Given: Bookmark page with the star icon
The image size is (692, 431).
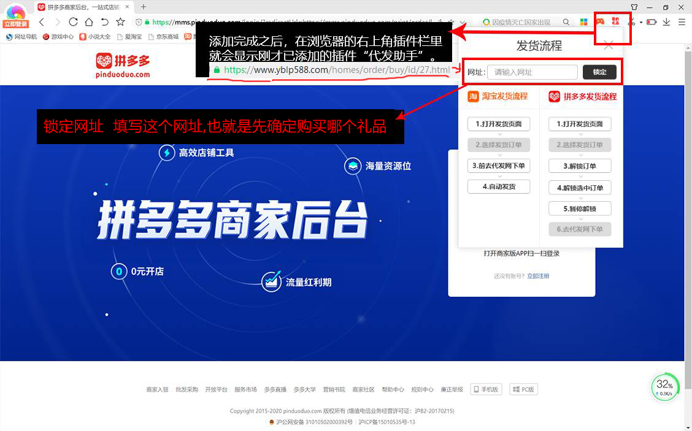Looking at the screenshot, I should [x=120, y=21].
